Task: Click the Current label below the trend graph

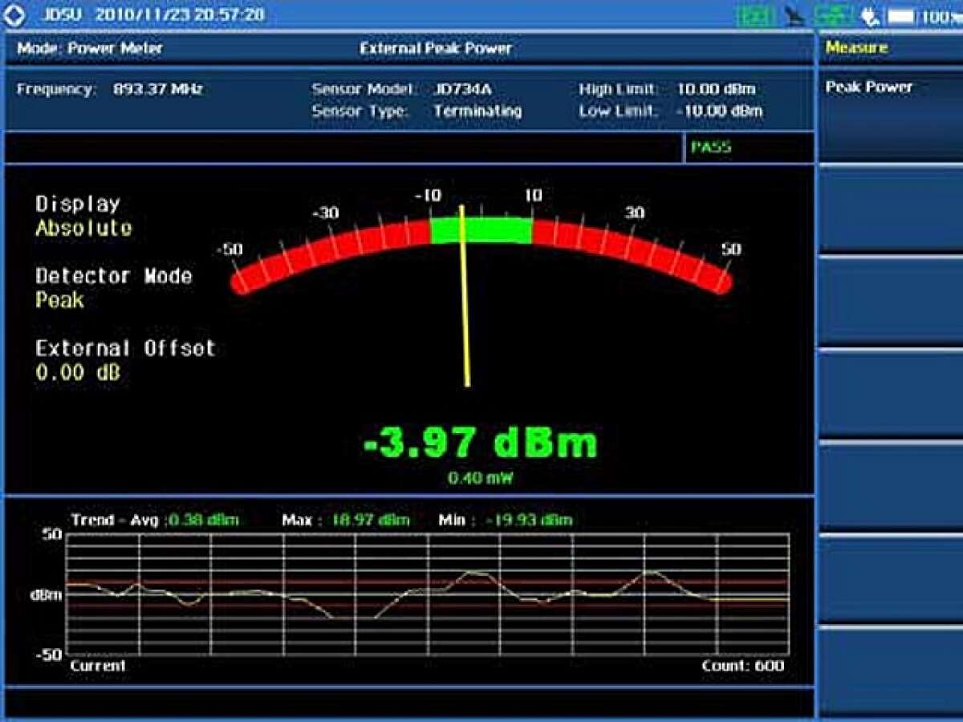Action: pyautogui.click(x=98, y=666)
